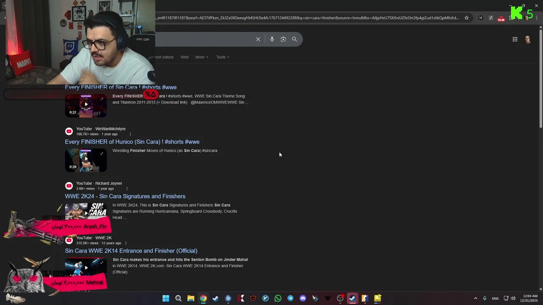
Task: Open 'WWE 2K24 - Sin Cara Signatures' link
Action: click(x=125, y=197)
